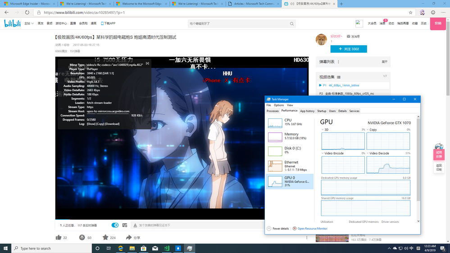Like the video with thumbs-up icon
This screenshot has width=450, height=253.
59,237
